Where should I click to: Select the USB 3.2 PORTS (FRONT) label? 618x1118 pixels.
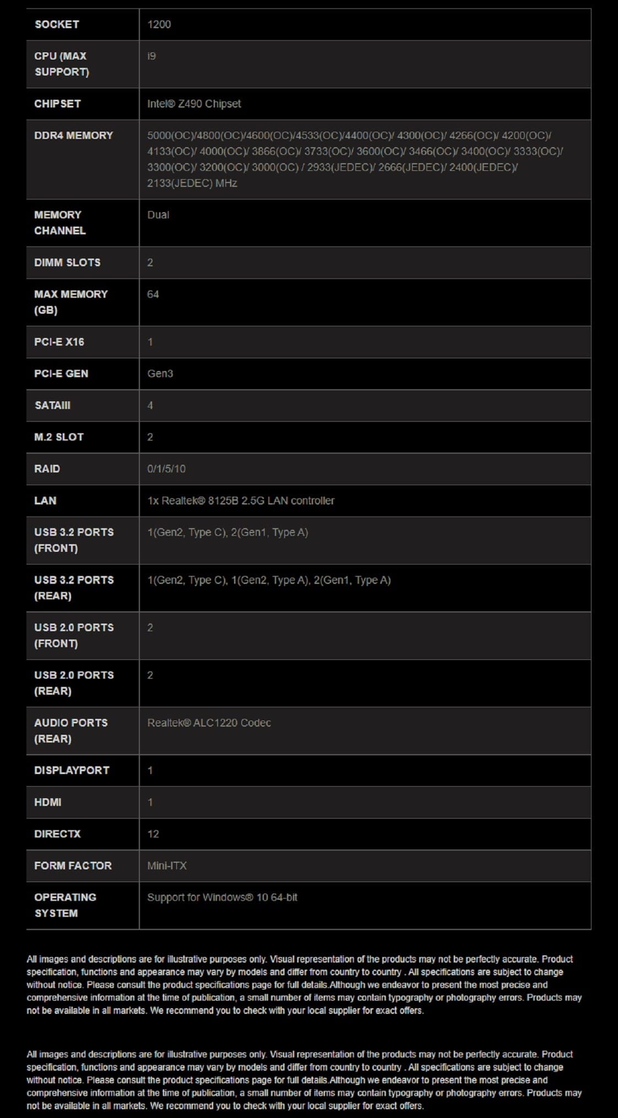(74, 540)
